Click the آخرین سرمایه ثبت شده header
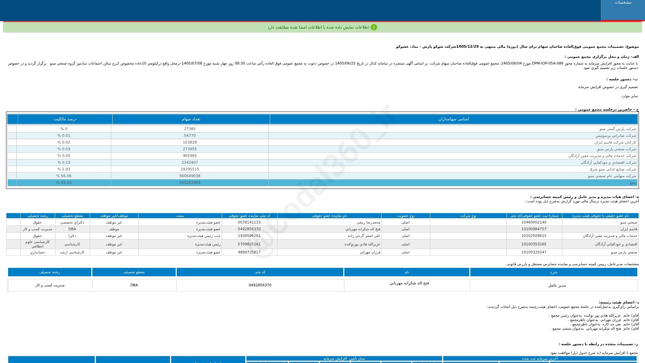645x363 pixels. tap(540, 358)
